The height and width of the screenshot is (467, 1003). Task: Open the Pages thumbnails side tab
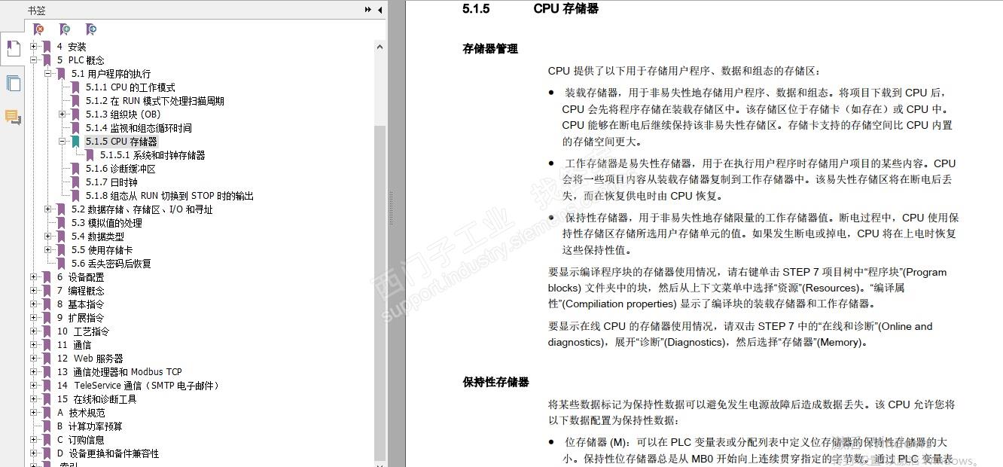click(x=13, y=83)
